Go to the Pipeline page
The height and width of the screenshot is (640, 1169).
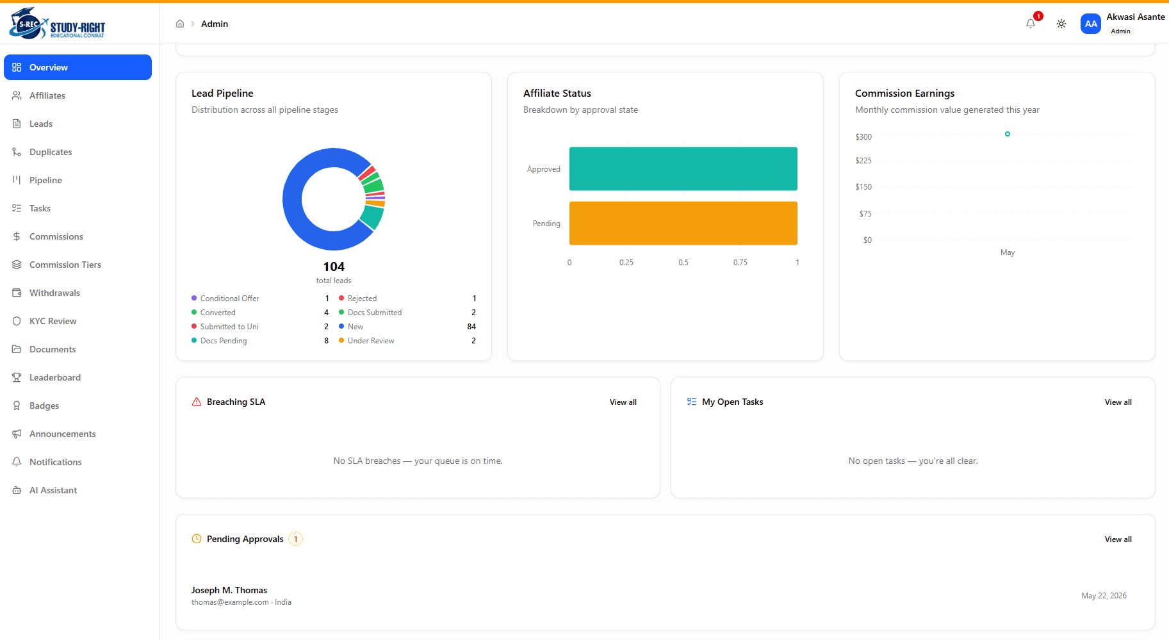coord(78,180)
